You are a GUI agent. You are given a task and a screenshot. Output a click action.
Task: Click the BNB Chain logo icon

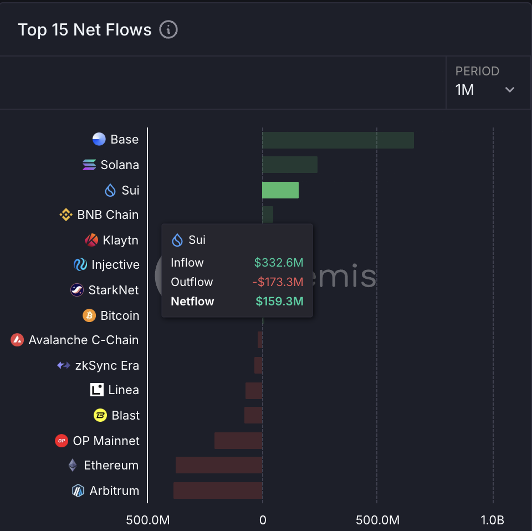pyautogui.click(x=66, y=215)
